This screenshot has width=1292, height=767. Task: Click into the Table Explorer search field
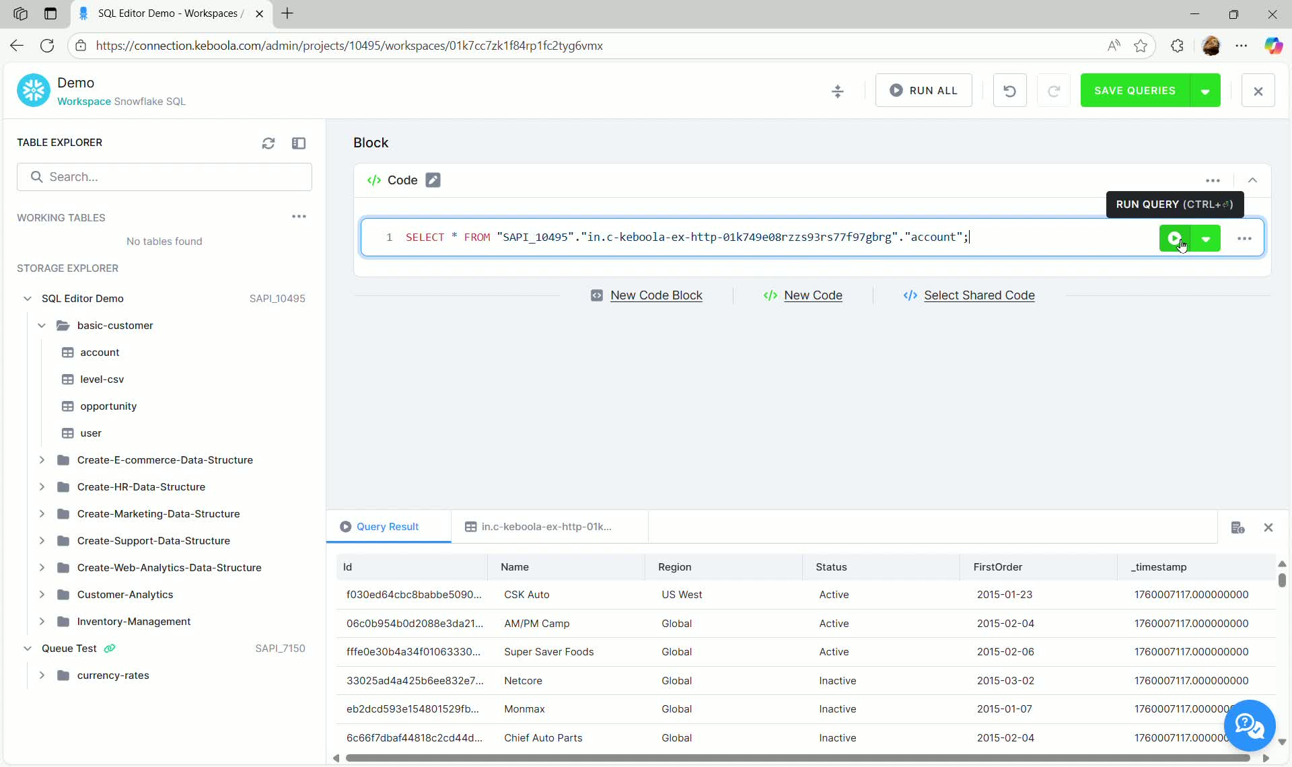165,176
